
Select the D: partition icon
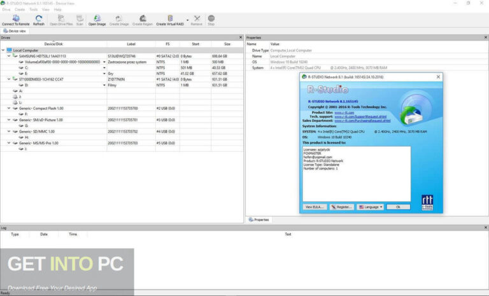[21, 85]
